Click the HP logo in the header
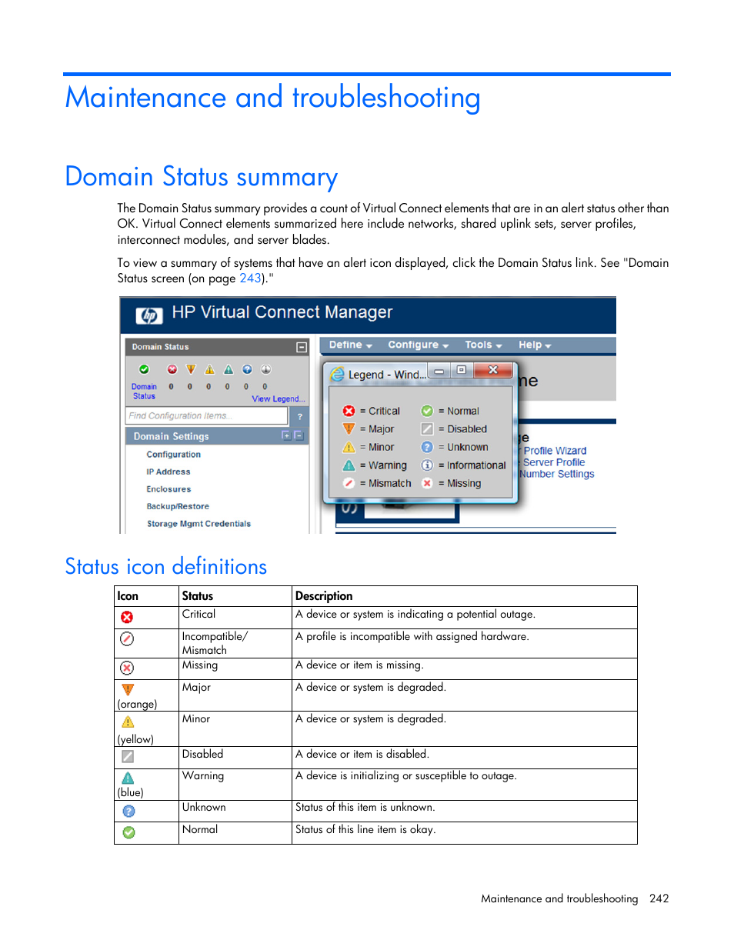 [x=149, y=315]
